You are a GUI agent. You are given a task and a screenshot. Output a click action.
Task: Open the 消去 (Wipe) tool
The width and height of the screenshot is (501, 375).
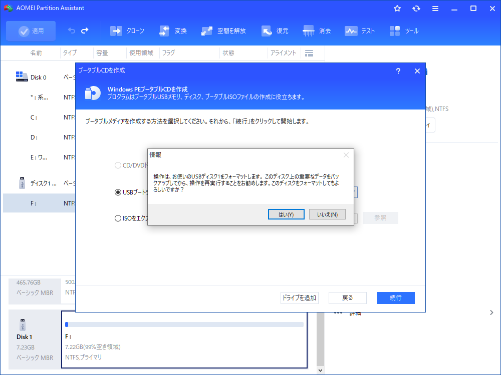pyautogui.click(x=317, y=31)
